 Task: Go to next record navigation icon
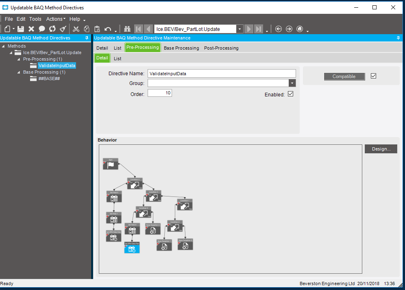coord(249,29)
